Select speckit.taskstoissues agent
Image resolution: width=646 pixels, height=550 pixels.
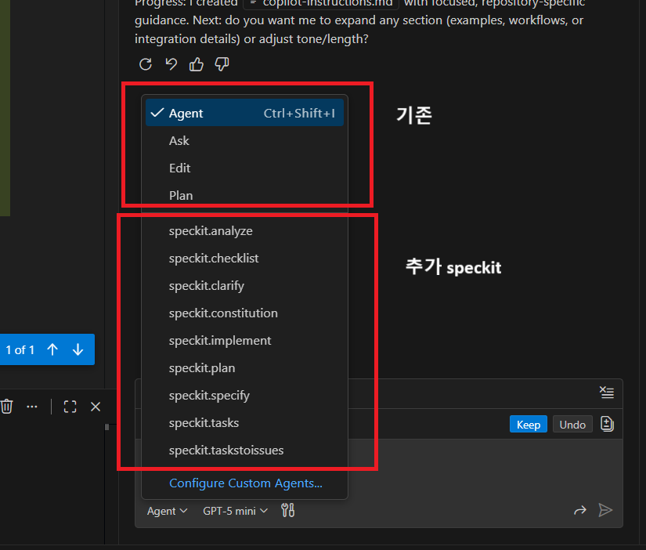[244, 450]
